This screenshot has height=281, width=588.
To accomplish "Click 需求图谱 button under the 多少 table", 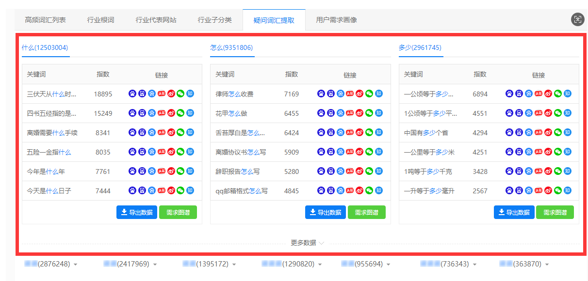I will coord(555,212).
